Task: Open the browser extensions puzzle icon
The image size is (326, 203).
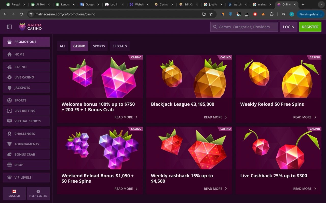Action: (x=271, y=14)
